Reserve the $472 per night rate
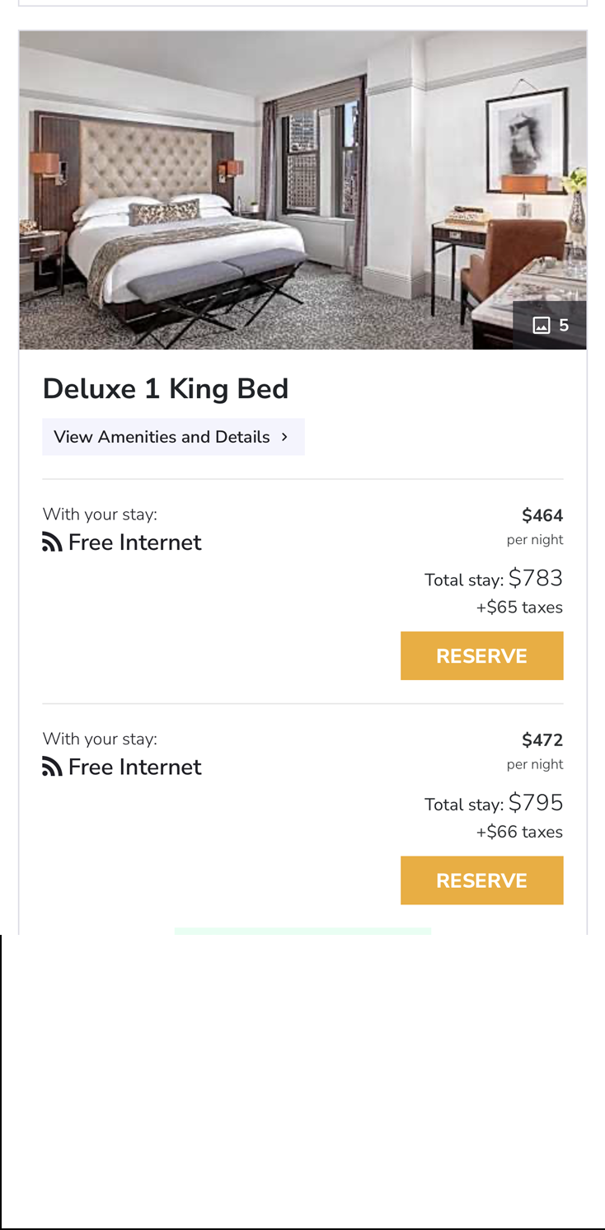The width and height of the screenshot is (605, 1230). click(481, 880)
